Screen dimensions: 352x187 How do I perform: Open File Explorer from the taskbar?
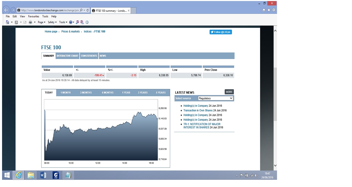tap(31, 175)
